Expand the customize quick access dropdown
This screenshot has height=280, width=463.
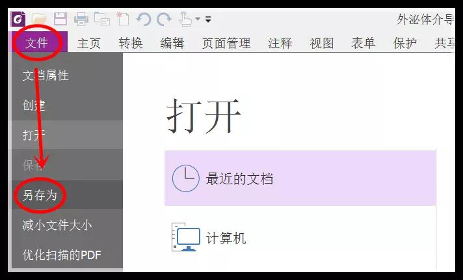[x=208, y=20]
